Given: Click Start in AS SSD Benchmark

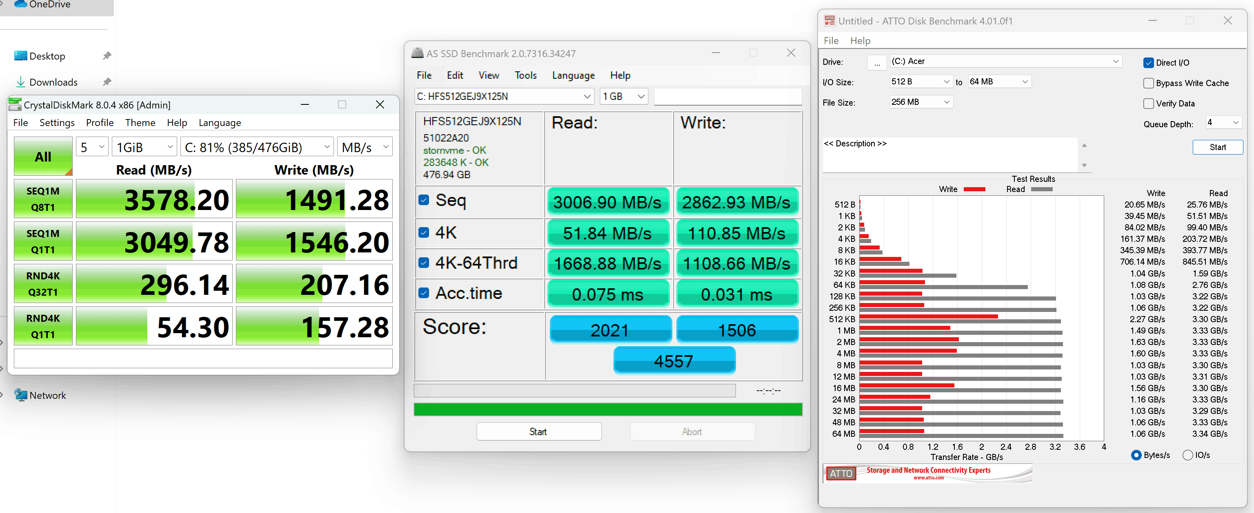Looking at the screenshot, I should [538, 432].
